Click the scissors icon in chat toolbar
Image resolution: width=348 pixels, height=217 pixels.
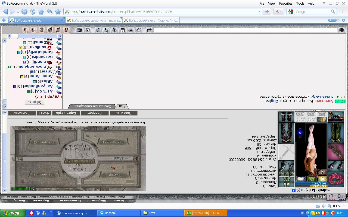[x=114, y=30]
